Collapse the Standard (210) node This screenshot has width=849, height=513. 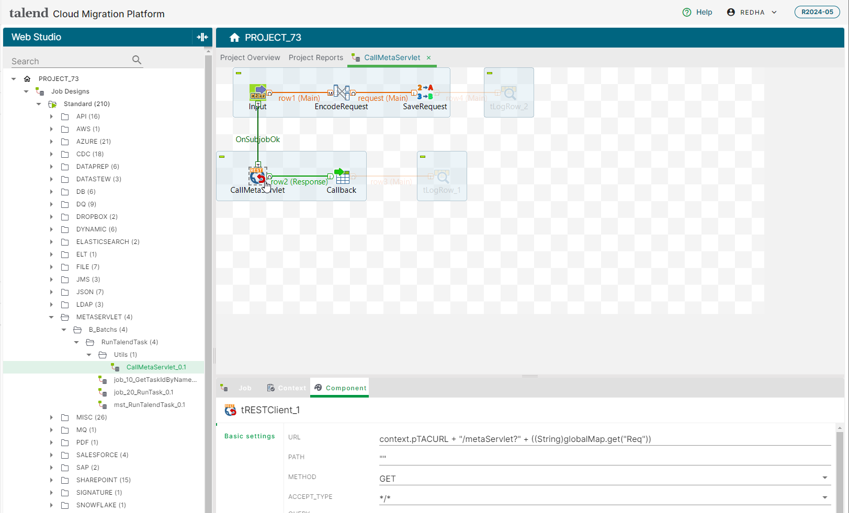coord(39,104)
